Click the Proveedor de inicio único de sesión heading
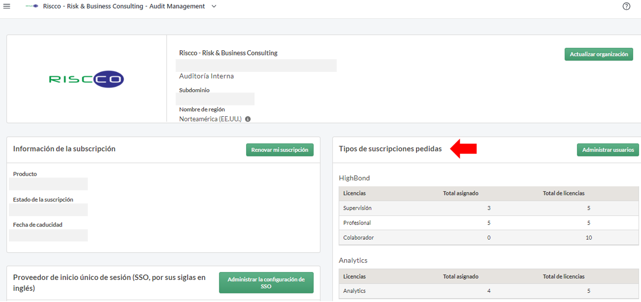The width and height of the screenshot is (641, 302). click(109, 282)
